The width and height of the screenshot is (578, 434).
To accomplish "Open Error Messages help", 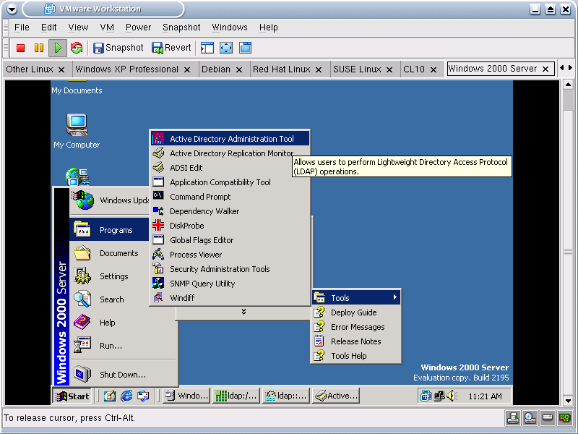I will (356, 327).
